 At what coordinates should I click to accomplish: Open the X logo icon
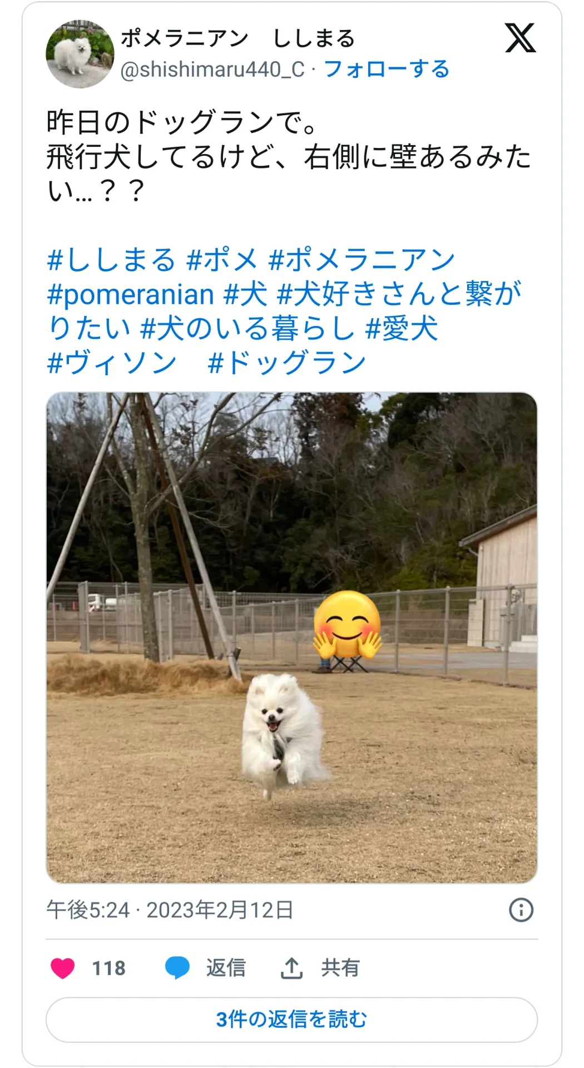(x=521, y=38)
